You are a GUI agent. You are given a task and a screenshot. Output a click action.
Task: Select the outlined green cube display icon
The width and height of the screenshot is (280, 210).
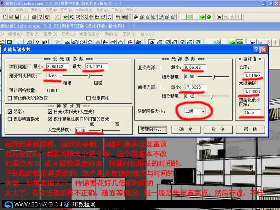(208, 17)
